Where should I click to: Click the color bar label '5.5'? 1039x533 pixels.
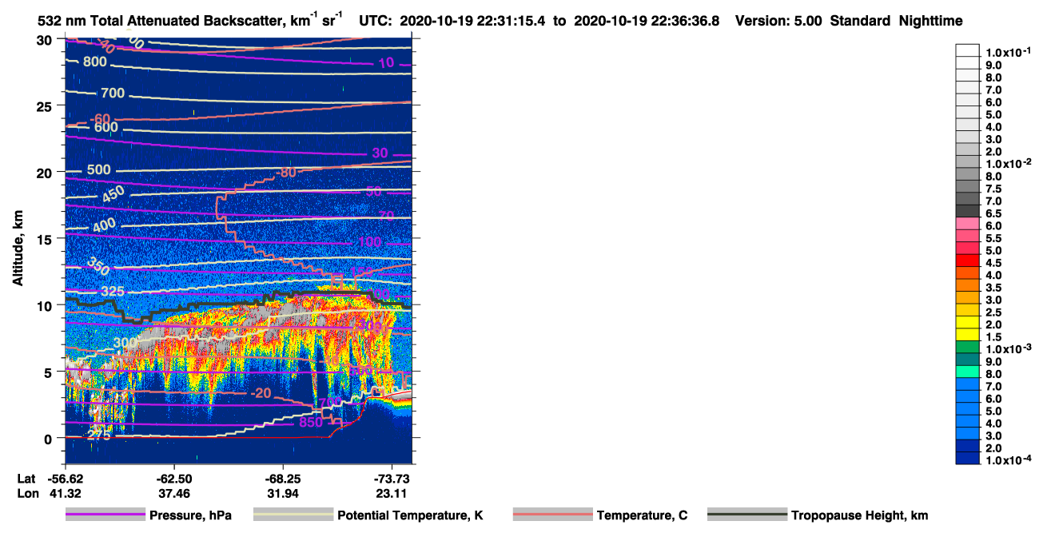(x=995, y=237)
